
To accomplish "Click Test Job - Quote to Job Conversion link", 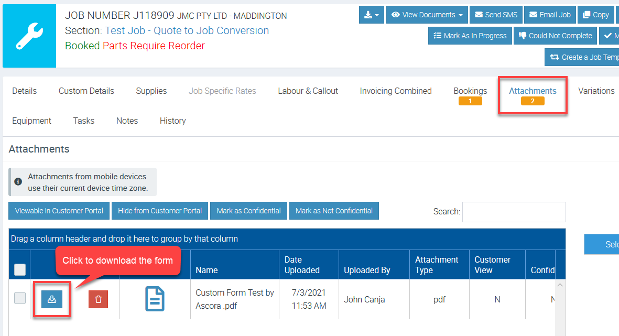I will click(187, 31).
